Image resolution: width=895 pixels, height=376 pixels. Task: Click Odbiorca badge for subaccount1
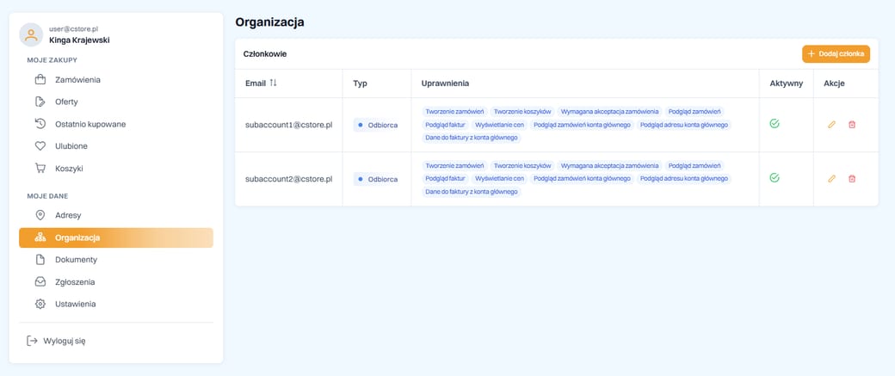click(x=377, y=125)
